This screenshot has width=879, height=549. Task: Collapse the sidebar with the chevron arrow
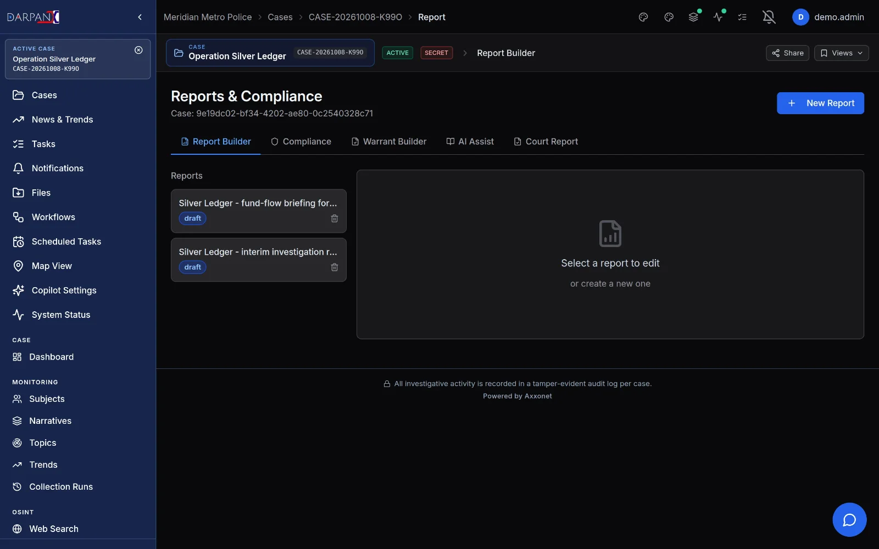140,17
